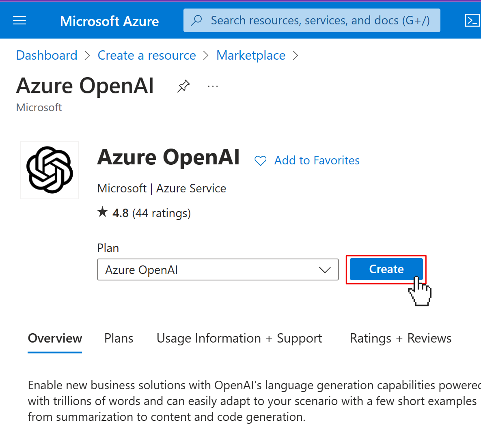
Task: Open Create a resource breadcrumb
Action: click(x=147, y=56)
